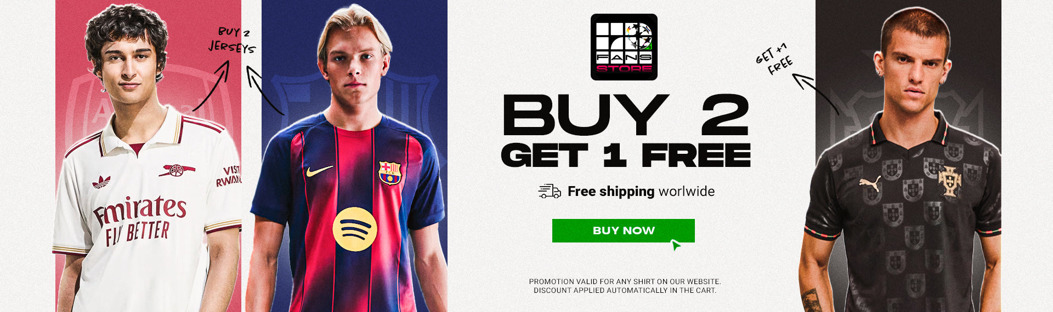The width and height of the screenshot is (1053, 312).
Task: Click the Adidas logo on white jersey
Action: pyautogui.click(x=101, y=182)
